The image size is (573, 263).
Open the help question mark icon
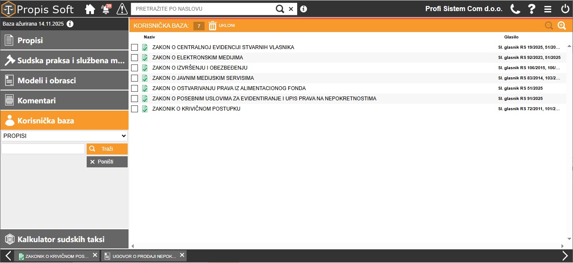tap(532, 9)
